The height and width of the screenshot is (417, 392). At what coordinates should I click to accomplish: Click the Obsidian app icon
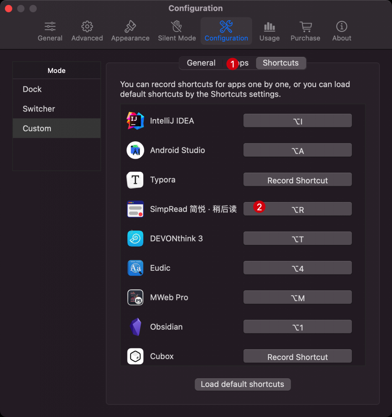tap(135, 327)
